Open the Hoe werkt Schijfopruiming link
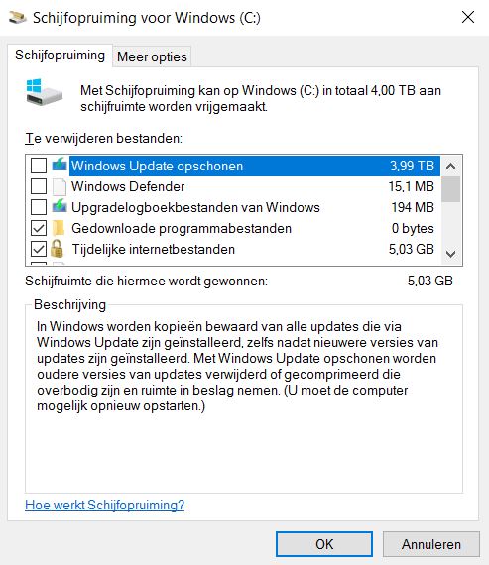The height and width of the screenshot is (565, 489). tap(104, 505)
